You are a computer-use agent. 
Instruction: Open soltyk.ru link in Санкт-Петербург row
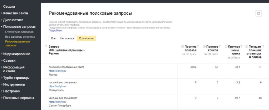[x=58, y=102]
